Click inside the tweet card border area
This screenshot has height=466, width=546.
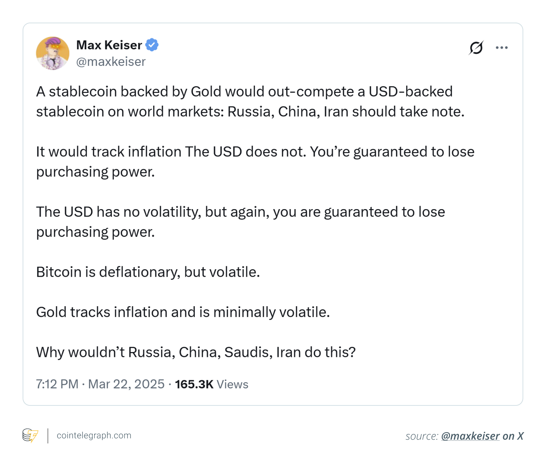coord(273,214)
